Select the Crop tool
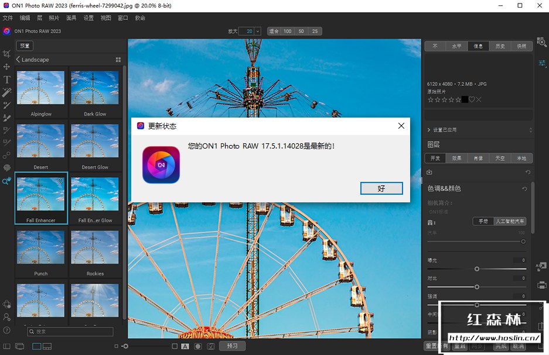 6,53
